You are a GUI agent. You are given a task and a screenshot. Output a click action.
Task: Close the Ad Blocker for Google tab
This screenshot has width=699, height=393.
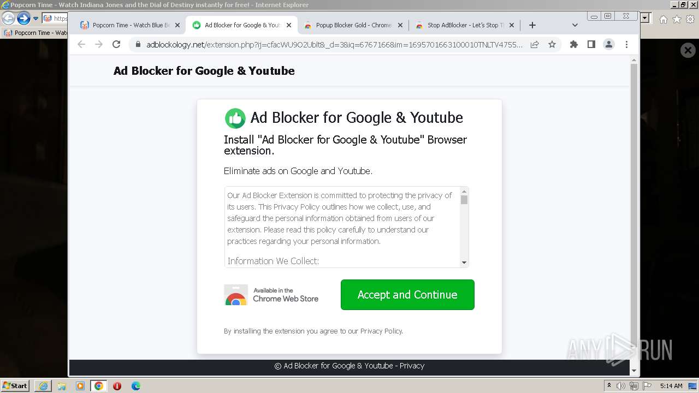click(289, 25)
